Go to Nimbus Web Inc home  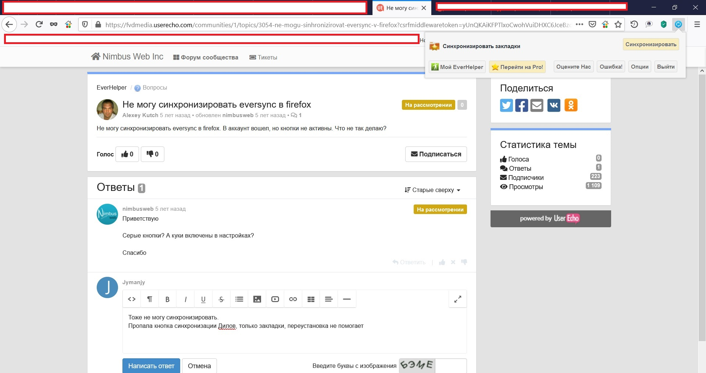[127, 57]
